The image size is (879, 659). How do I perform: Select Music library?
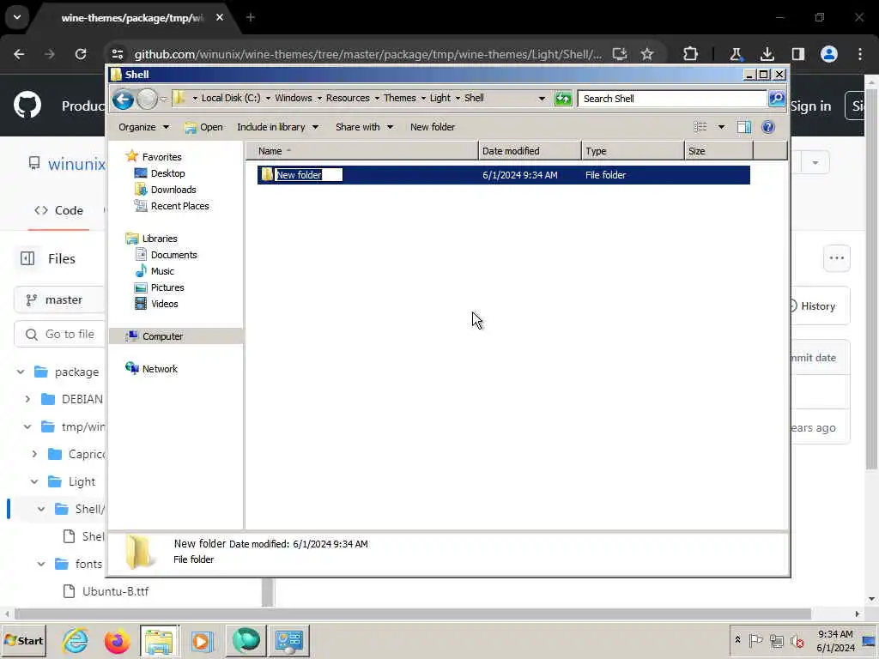point(162,270)
